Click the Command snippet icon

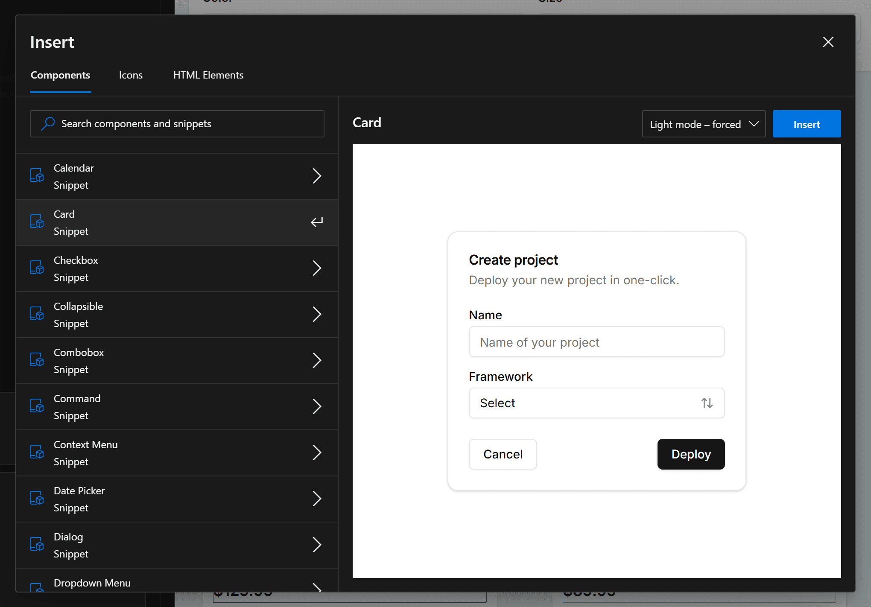pos(37,406)
